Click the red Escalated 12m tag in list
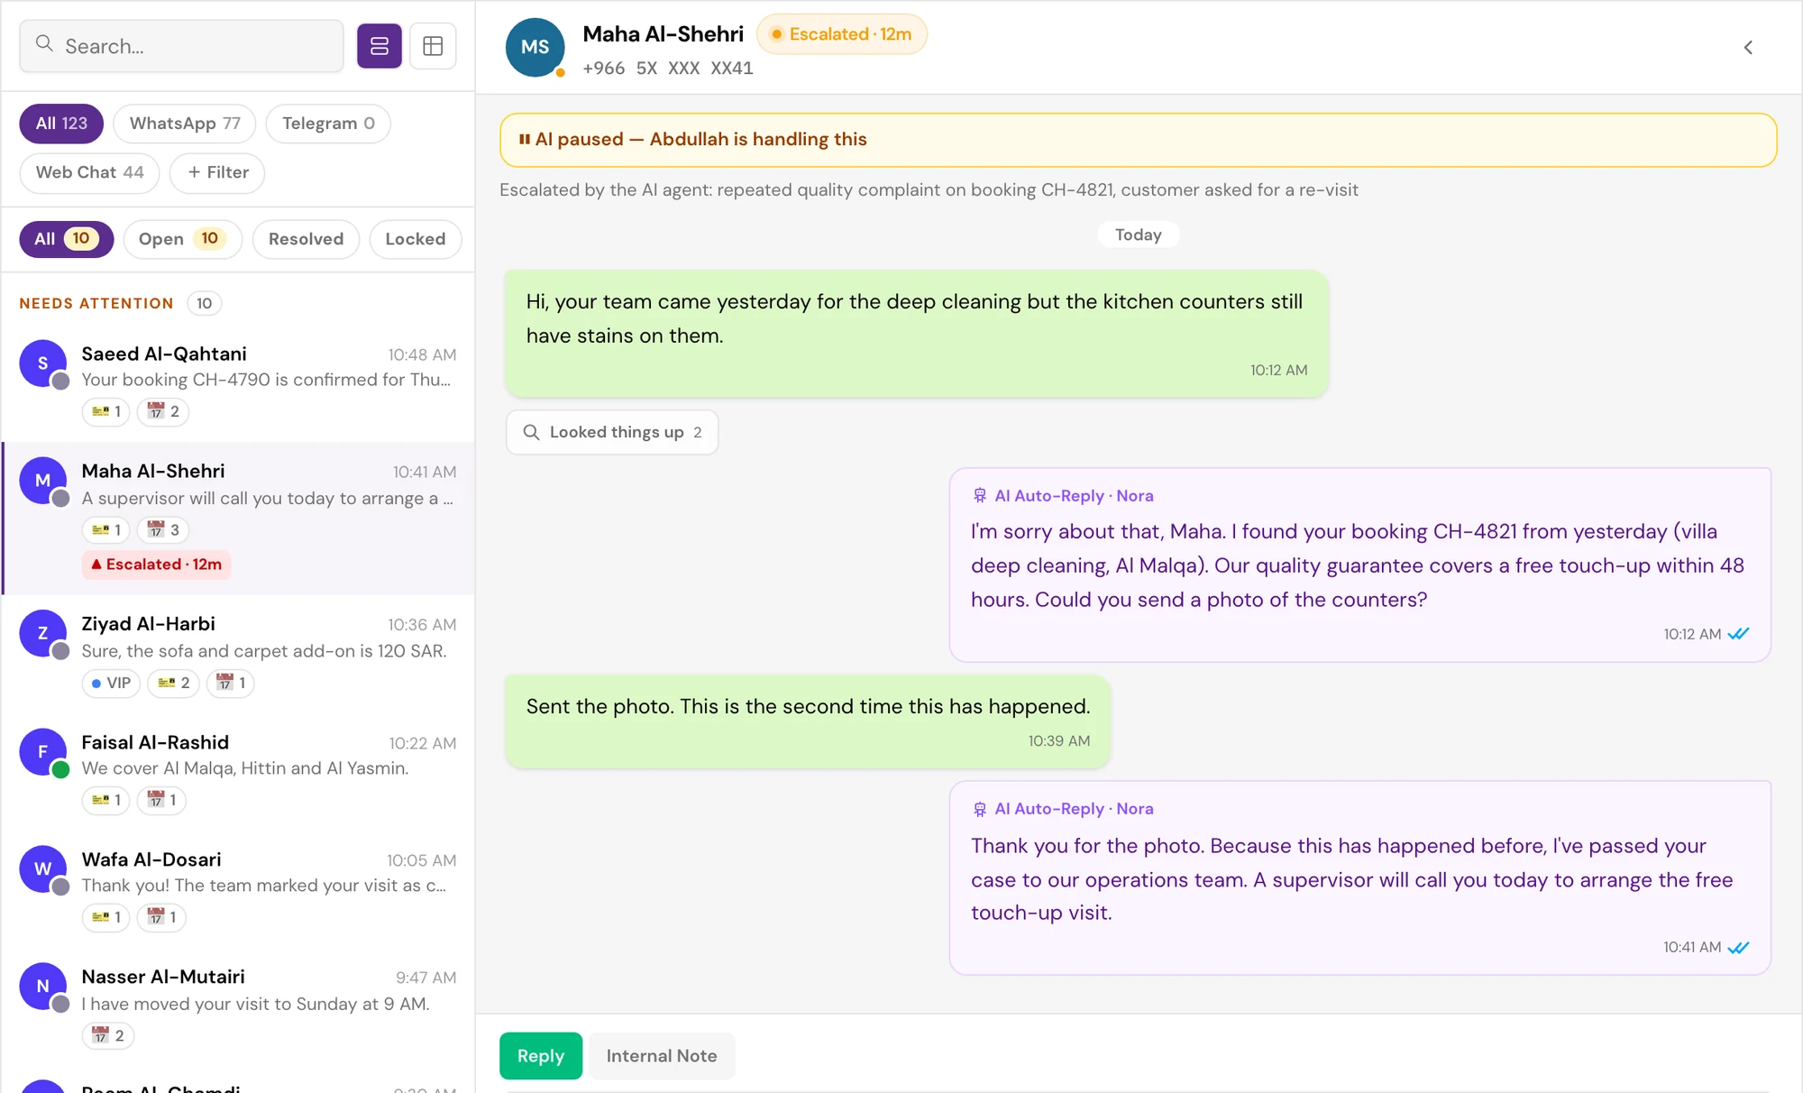The image size is (1803, 1093). pos(156,564)
